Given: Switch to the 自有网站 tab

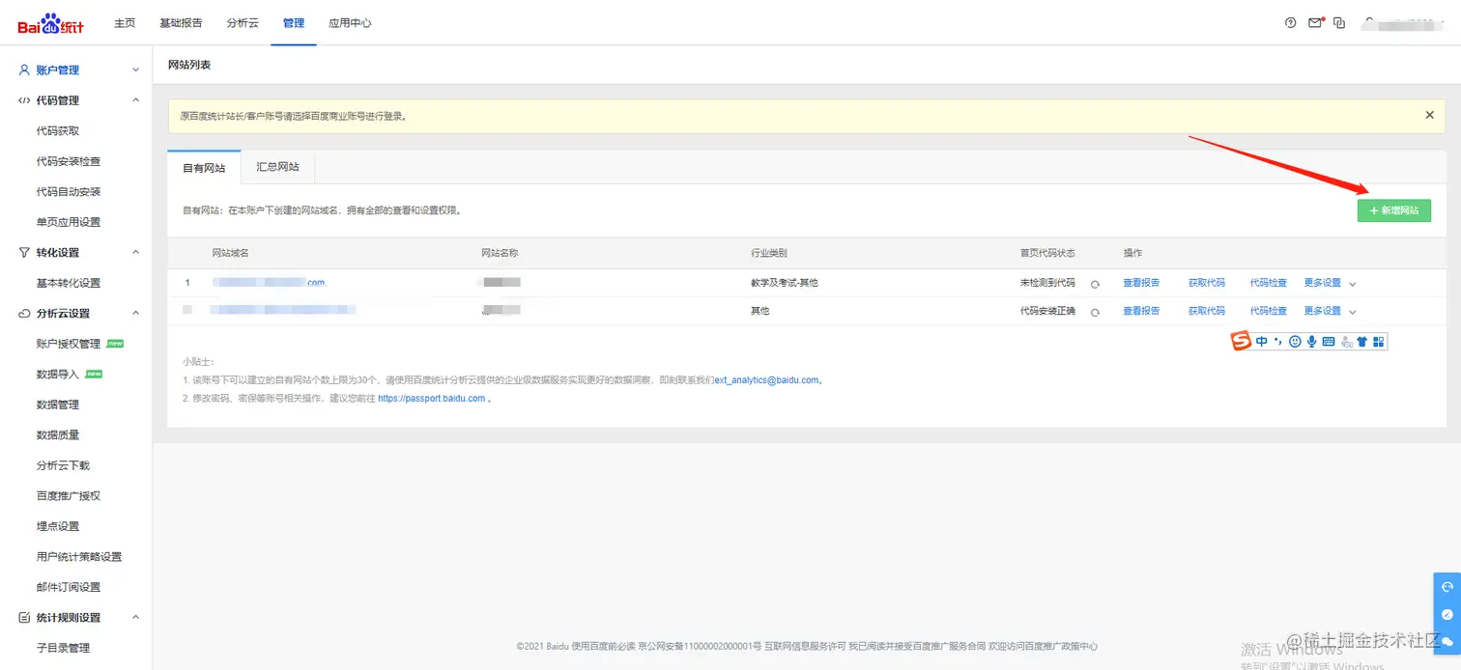Looking at the screenshot, I should (204, 167).
